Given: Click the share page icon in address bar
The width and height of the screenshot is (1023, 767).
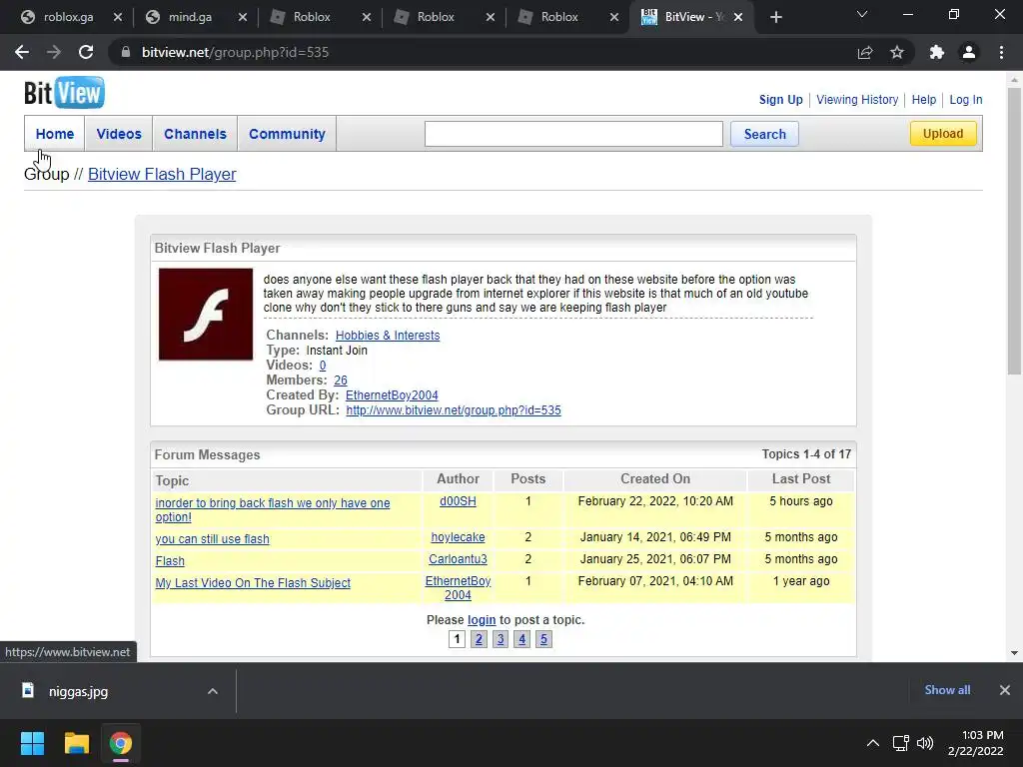Looking at the screenshot, I should point(865,52).
